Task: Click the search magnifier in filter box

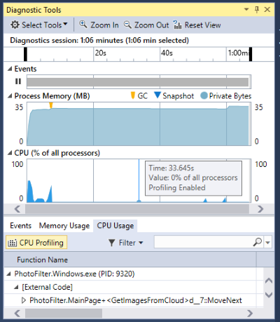Action: [x=258, y=242]
